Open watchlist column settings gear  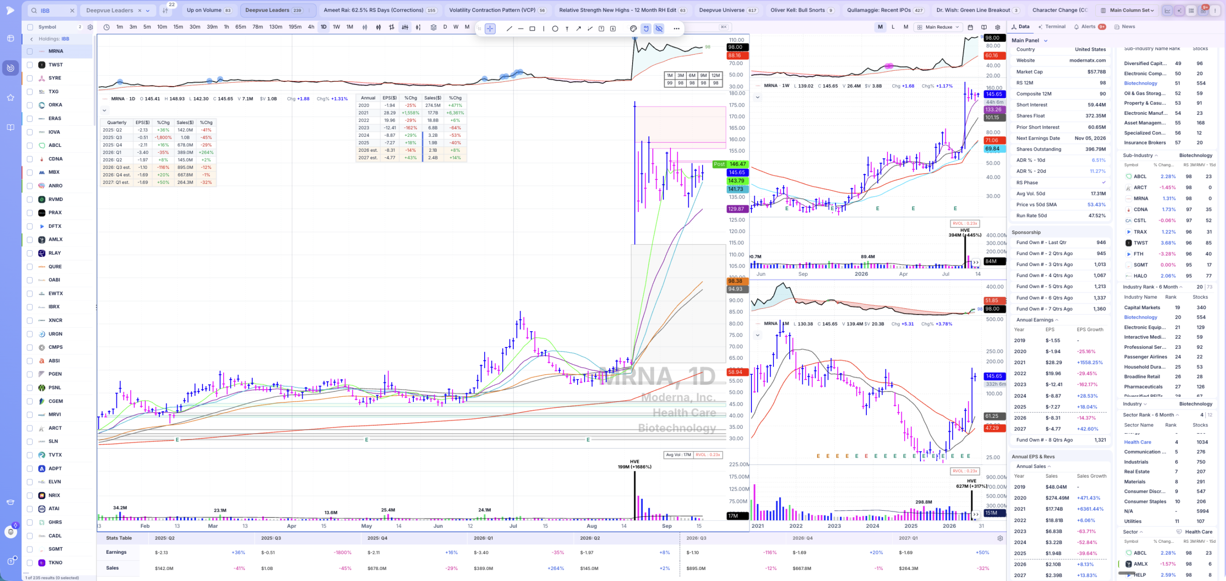coord(90,27)
